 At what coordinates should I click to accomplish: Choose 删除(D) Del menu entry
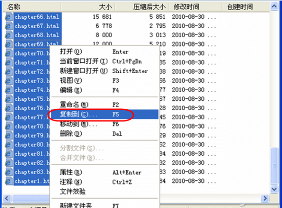pyautogui.click(x=105, y=134)
